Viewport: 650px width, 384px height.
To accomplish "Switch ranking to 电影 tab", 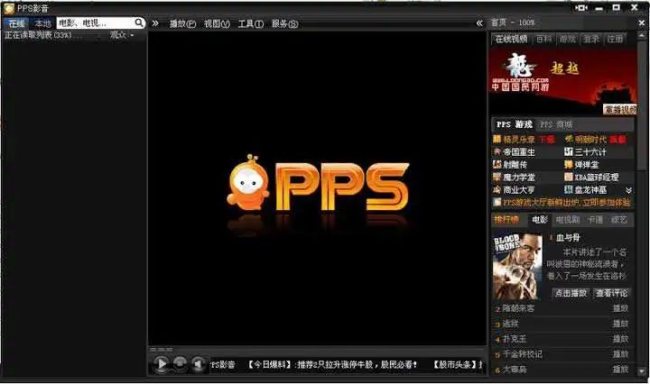I will click(x=540, y=220).
